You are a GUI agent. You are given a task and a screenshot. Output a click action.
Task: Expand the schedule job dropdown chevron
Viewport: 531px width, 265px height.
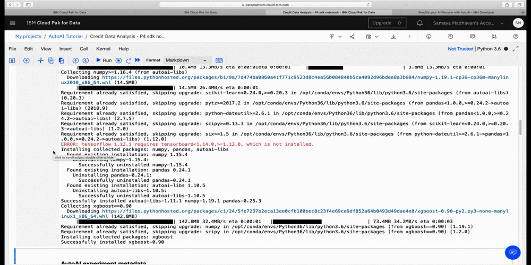[x=376, y=37]
